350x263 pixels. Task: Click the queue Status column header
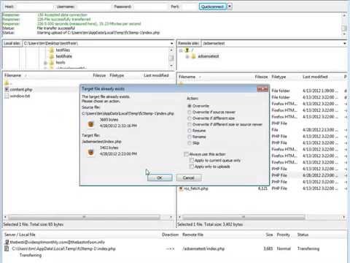[x=303, y=235]
